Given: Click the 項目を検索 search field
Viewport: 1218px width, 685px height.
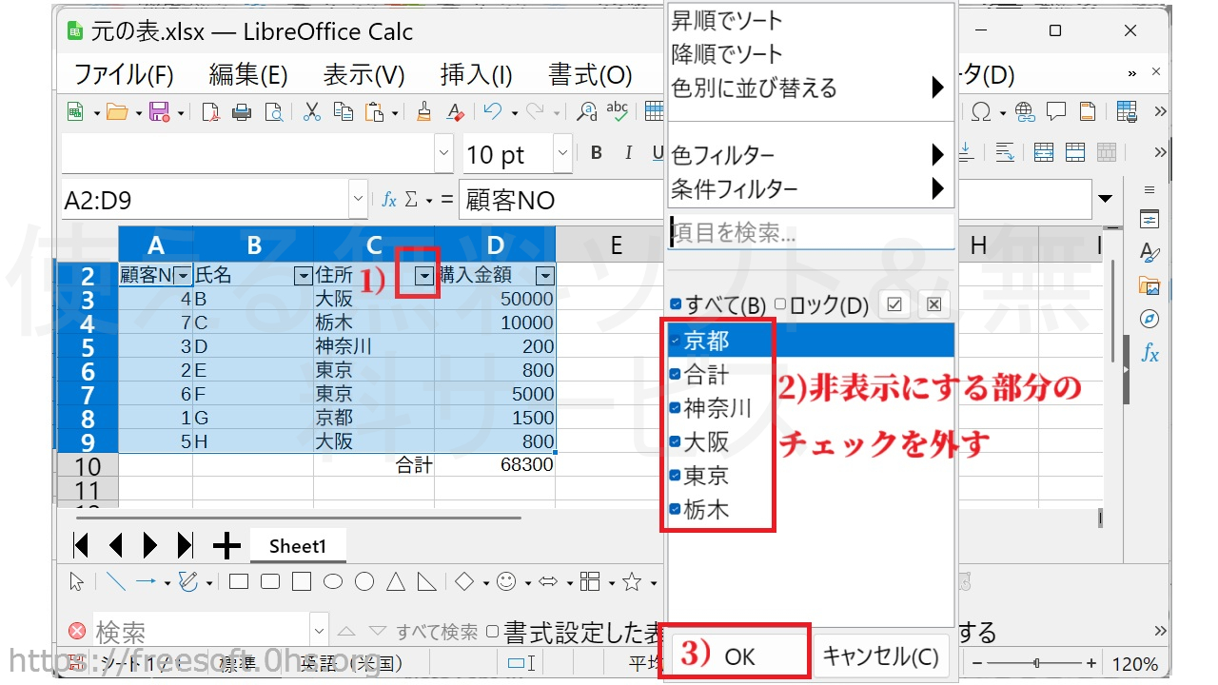Looking at the screenshot, I should point(811,232).
